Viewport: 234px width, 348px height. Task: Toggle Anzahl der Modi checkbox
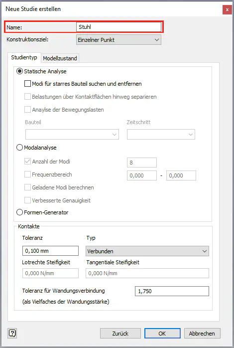pos(27,162)
